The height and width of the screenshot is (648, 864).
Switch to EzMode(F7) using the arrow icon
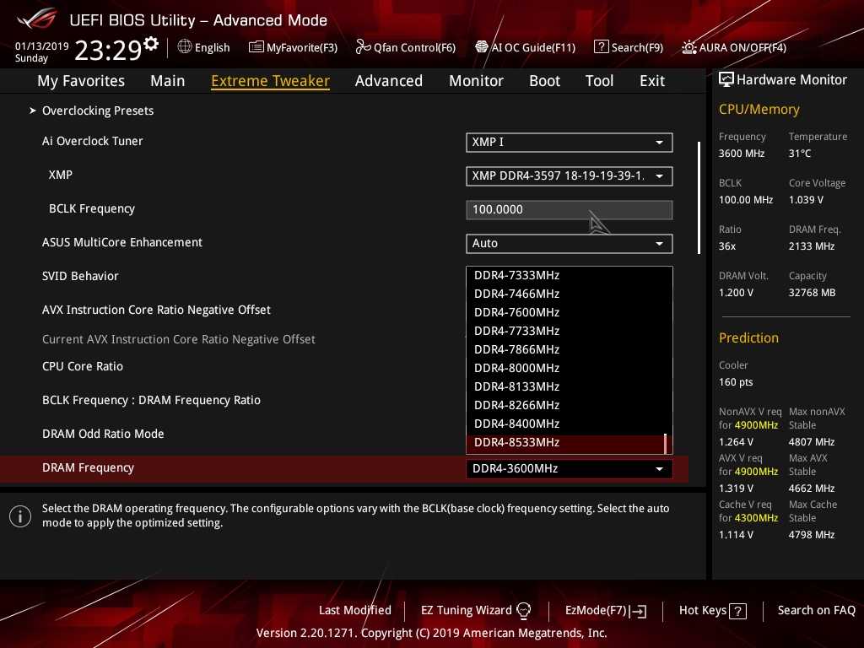coord(639,611)
